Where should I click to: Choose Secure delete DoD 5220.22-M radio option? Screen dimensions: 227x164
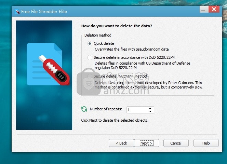point(90,57)
